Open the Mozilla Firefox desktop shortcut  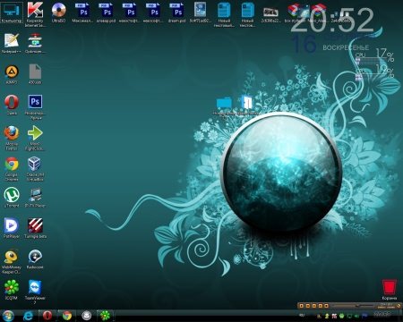pyautogui.click(x=12, y=138)
